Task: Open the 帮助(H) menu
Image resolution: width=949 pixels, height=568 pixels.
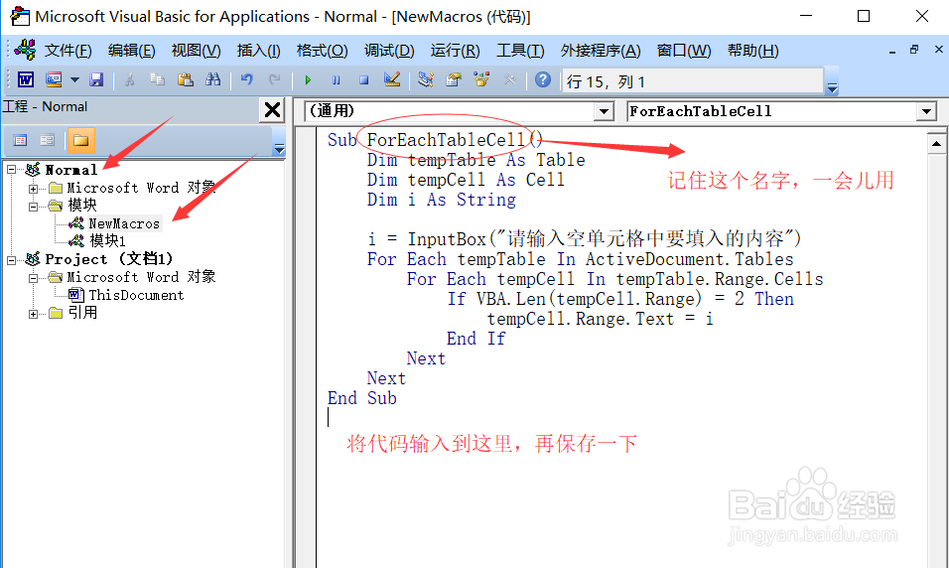Action: click(752, 51)
